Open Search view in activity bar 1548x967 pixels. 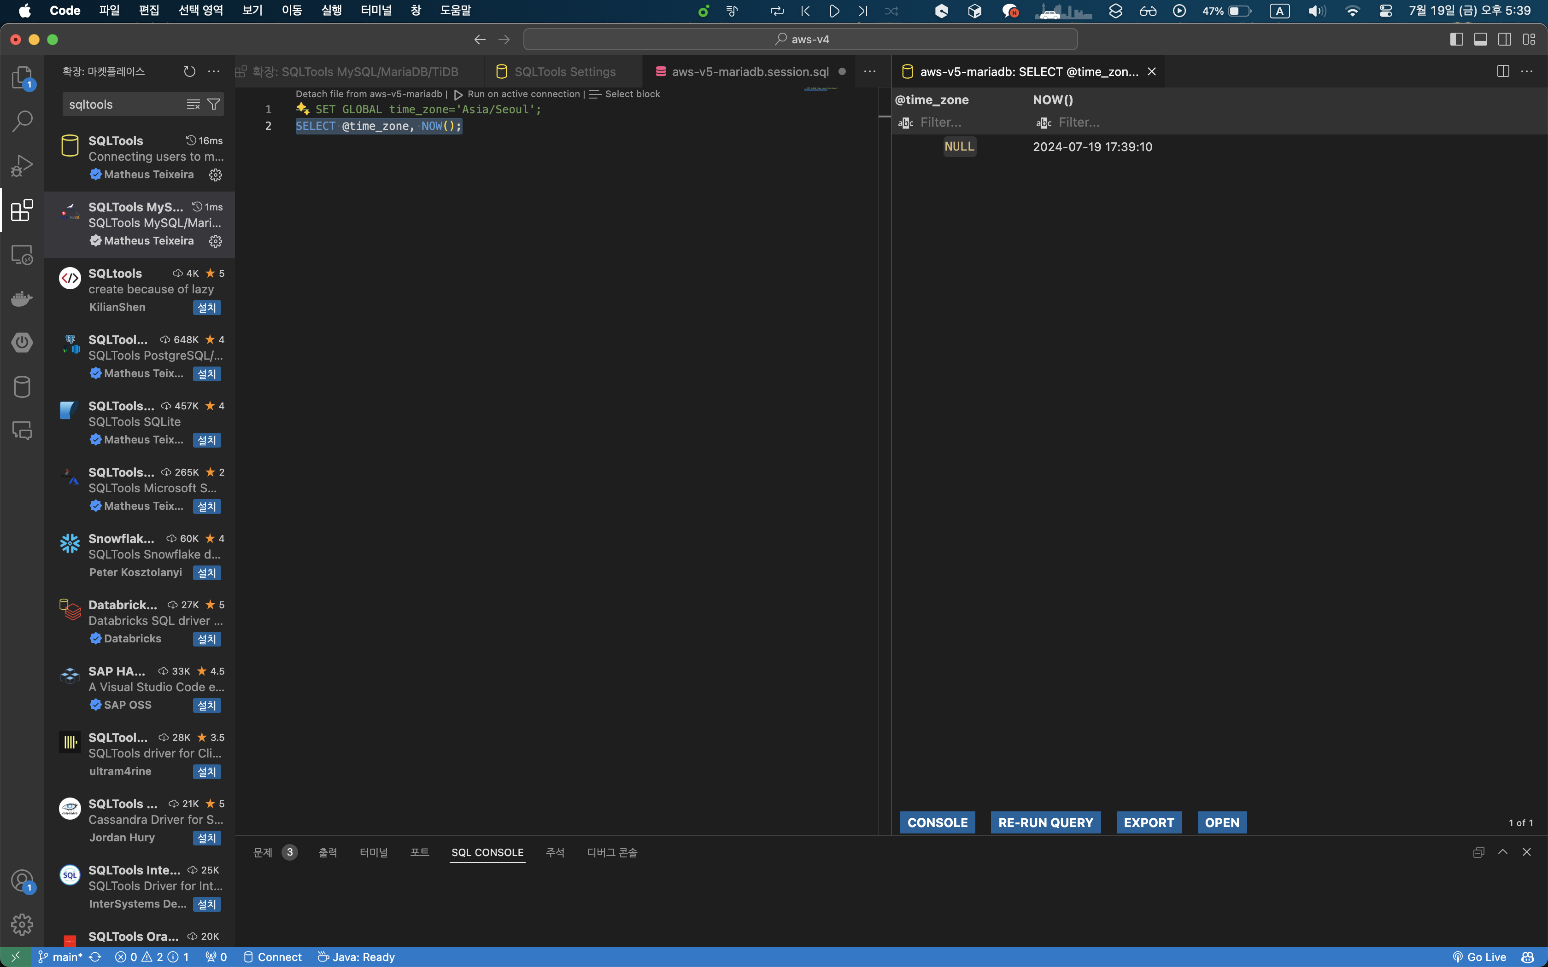(x=22, y=122)
